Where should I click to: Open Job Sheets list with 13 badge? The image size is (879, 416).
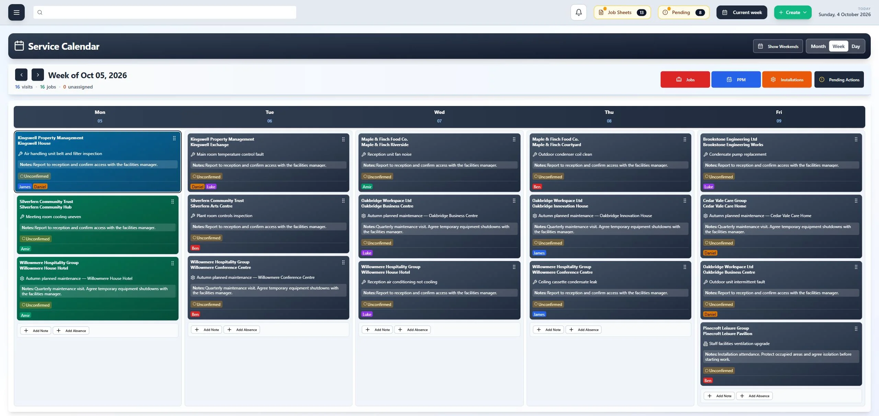coord(622,12)
